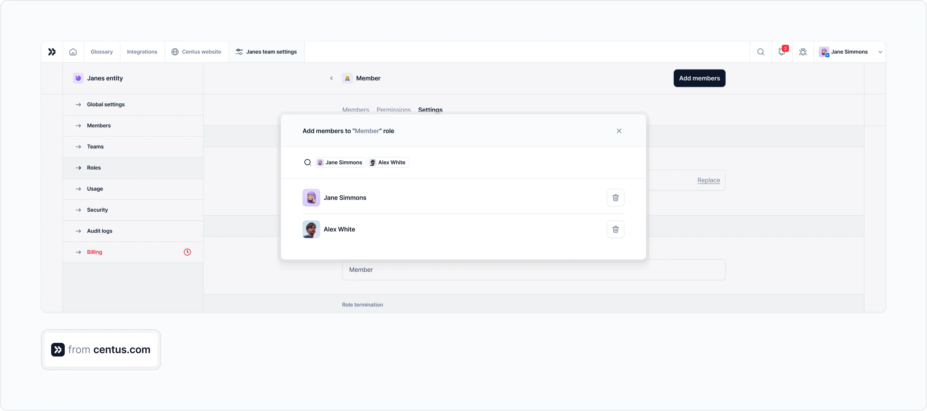This screenshot has width=927, height=411.
Task: Click the Jane Simmons chip in the search field
Action: pos(340,163)
